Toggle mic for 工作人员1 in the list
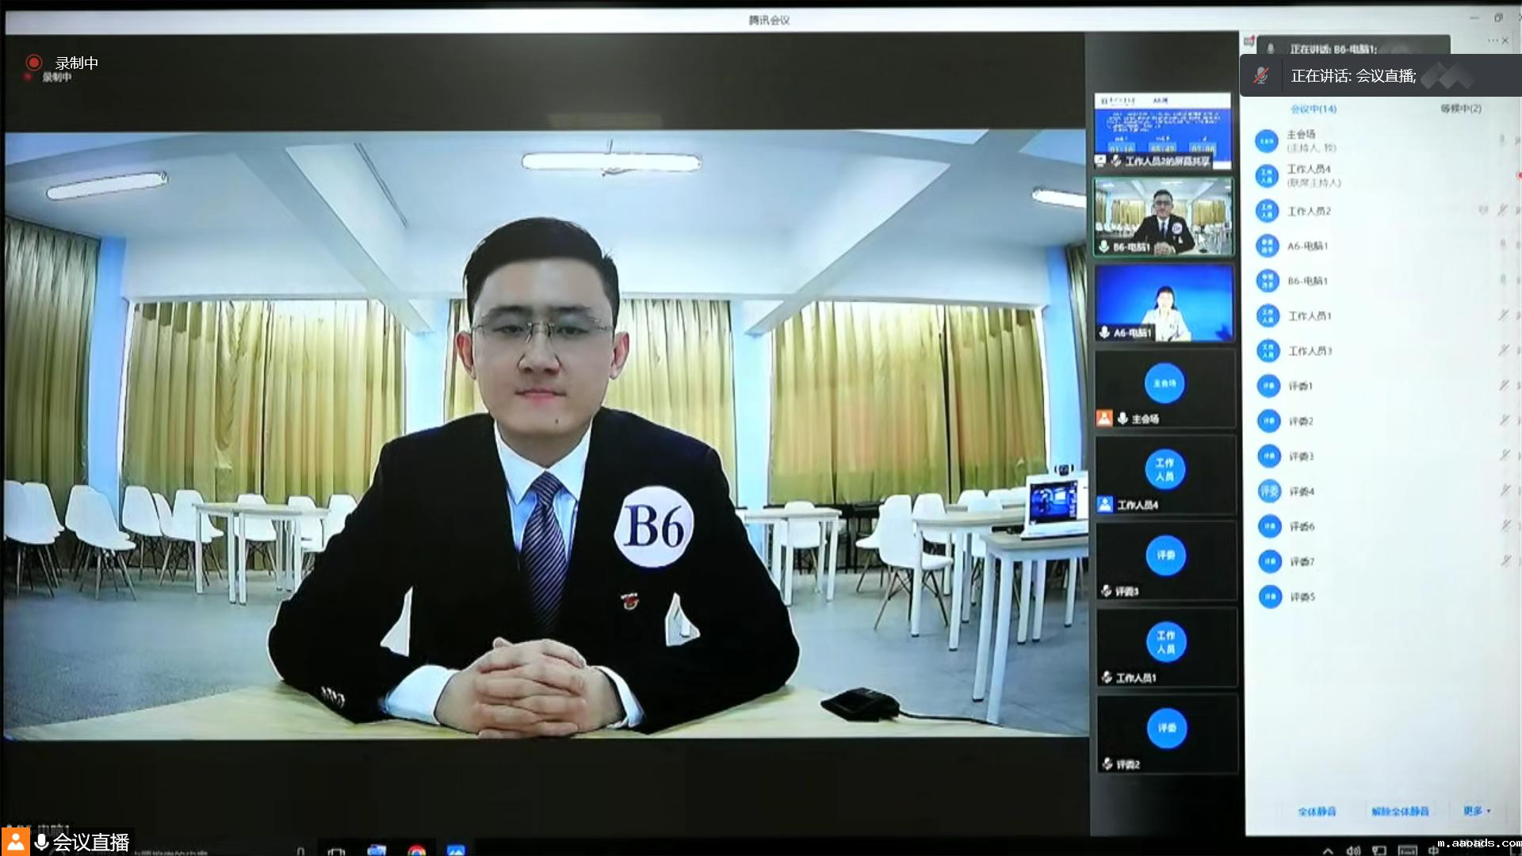 (x=1502, y=315)
